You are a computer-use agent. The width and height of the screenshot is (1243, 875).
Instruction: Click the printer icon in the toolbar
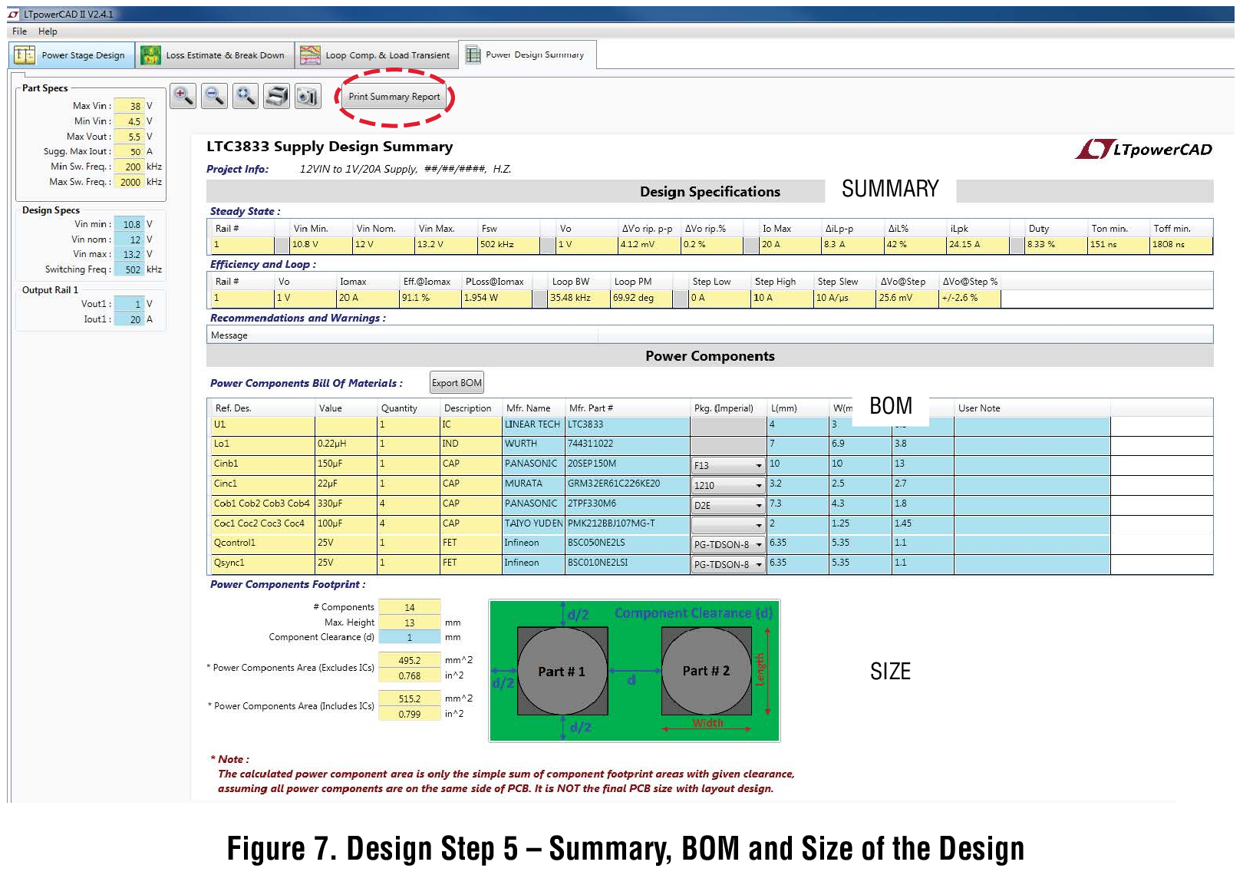tap(277, 96)
